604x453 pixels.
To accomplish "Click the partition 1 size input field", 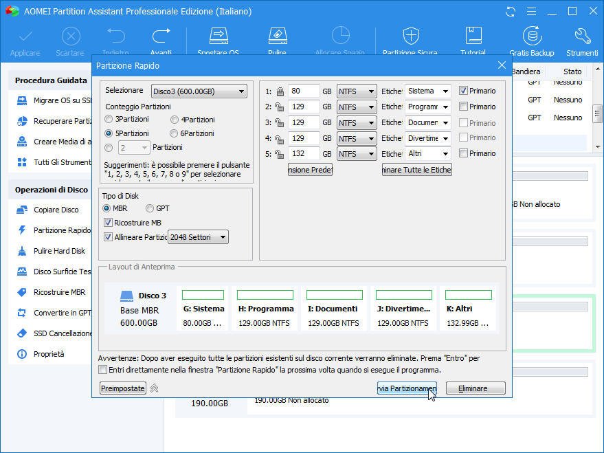I will (304, 91).
